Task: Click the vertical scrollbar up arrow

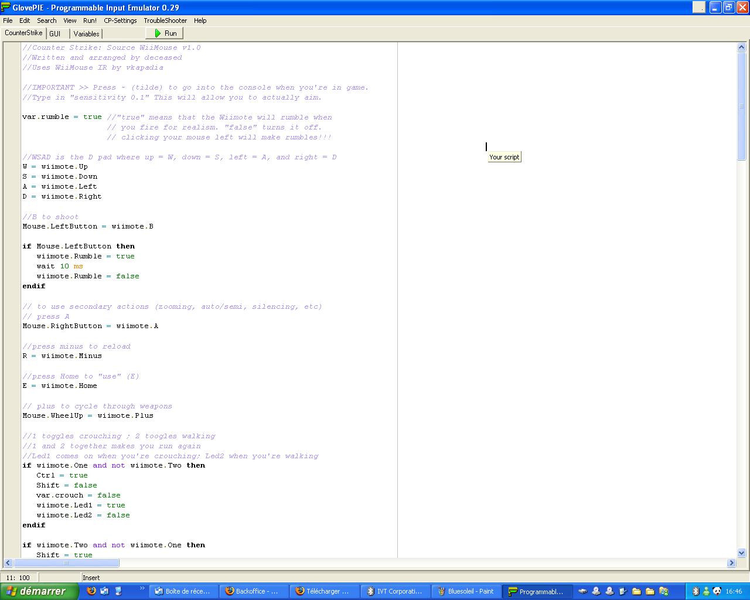Action: pos(741,47)
